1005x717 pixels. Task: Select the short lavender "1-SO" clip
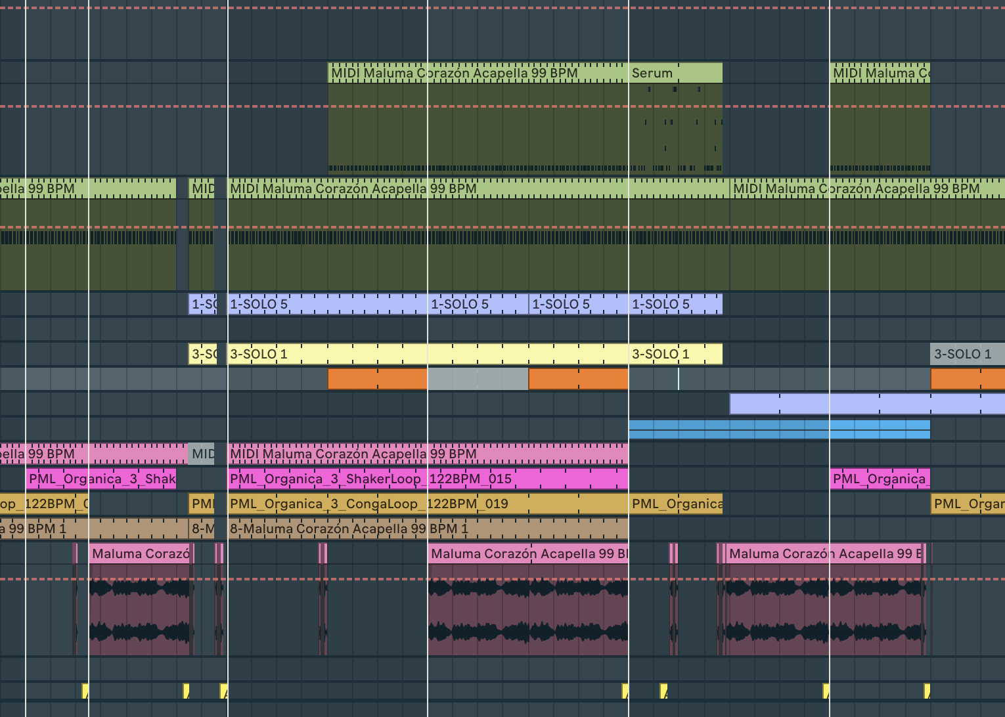pos(202,304)
